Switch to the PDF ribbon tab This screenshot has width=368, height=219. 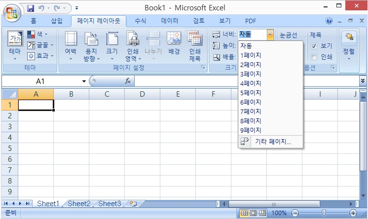click(251, 21)
